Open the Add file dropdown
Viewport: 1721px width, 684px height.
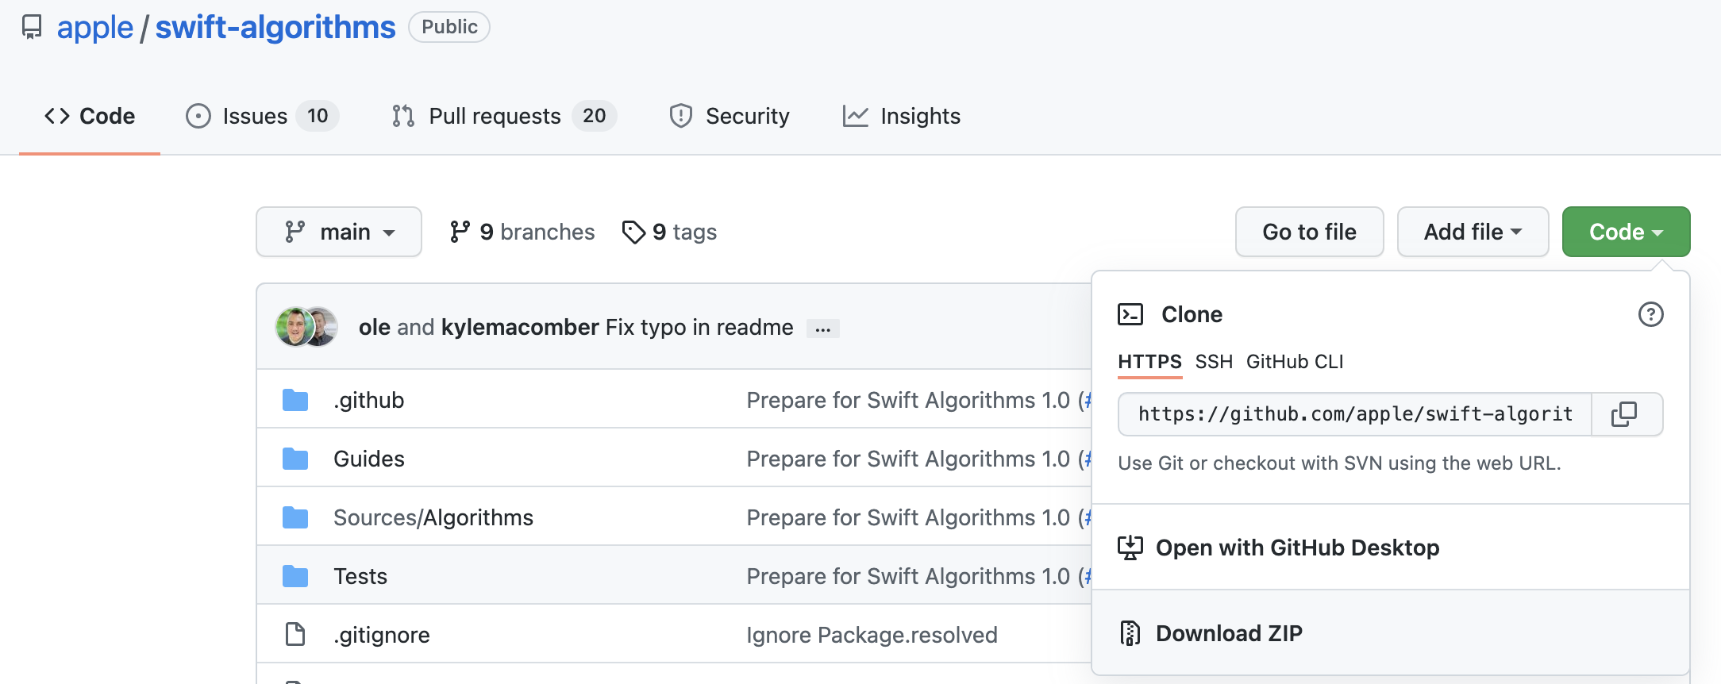click(1473, 232)
